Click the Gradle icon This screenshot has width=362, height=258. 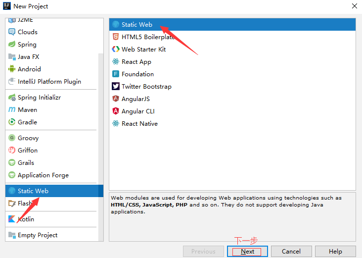click(12, 122)
